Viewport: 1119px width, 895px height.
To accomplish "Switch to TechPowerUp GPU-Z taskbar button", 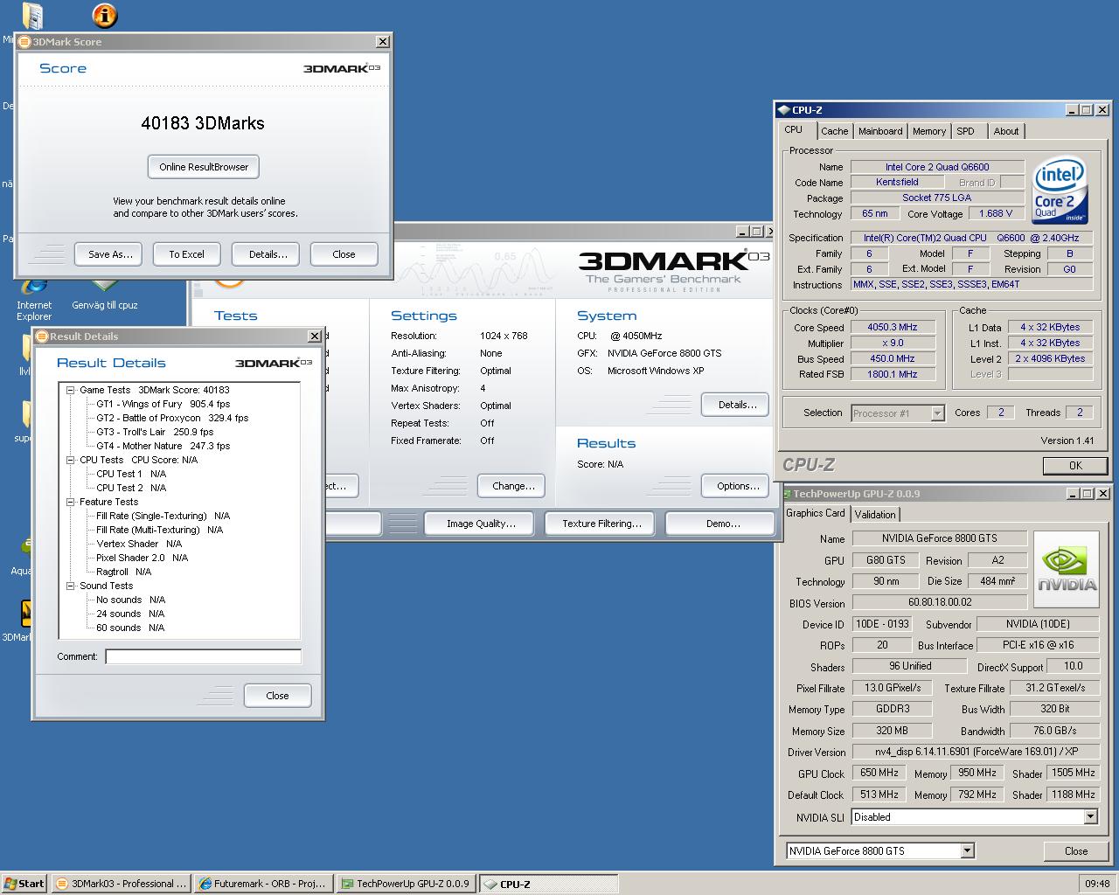I will pyautogui.click(x=406, y=884).
